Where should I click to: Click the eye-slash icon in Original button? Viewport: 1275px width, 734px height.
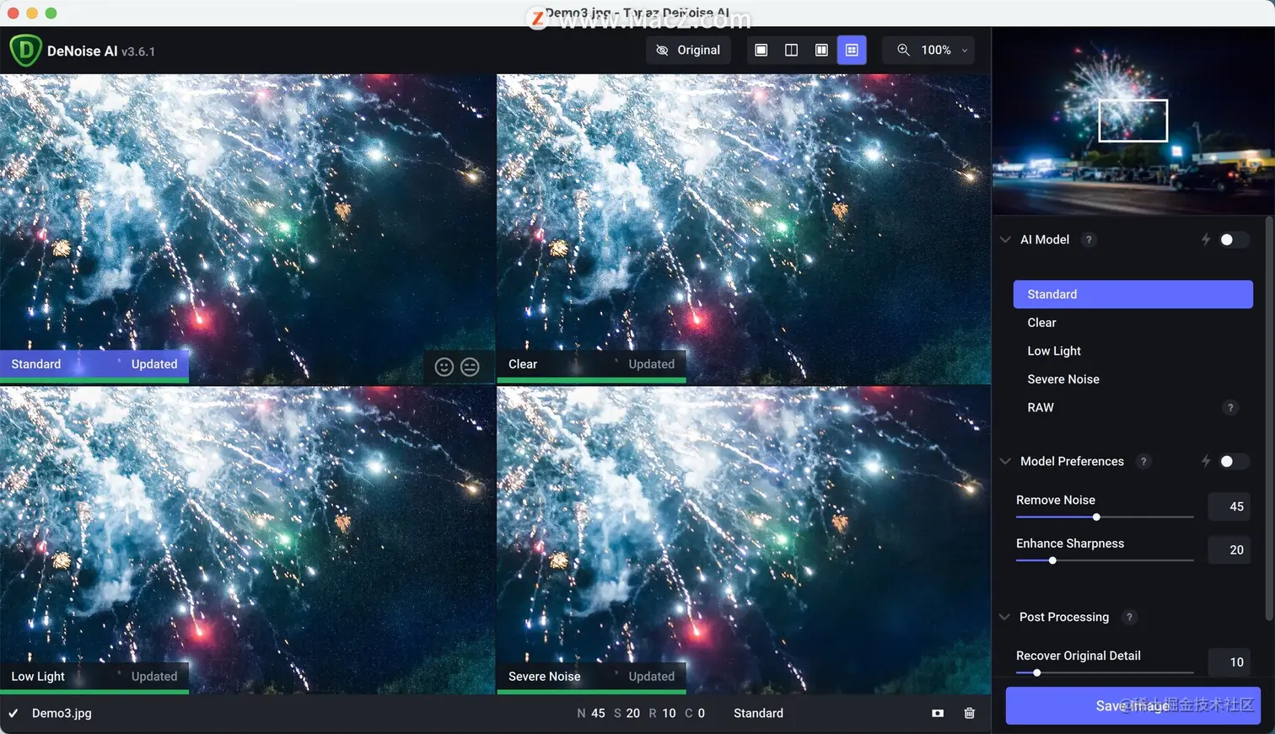pyautogui.click(x=663, y=50)
